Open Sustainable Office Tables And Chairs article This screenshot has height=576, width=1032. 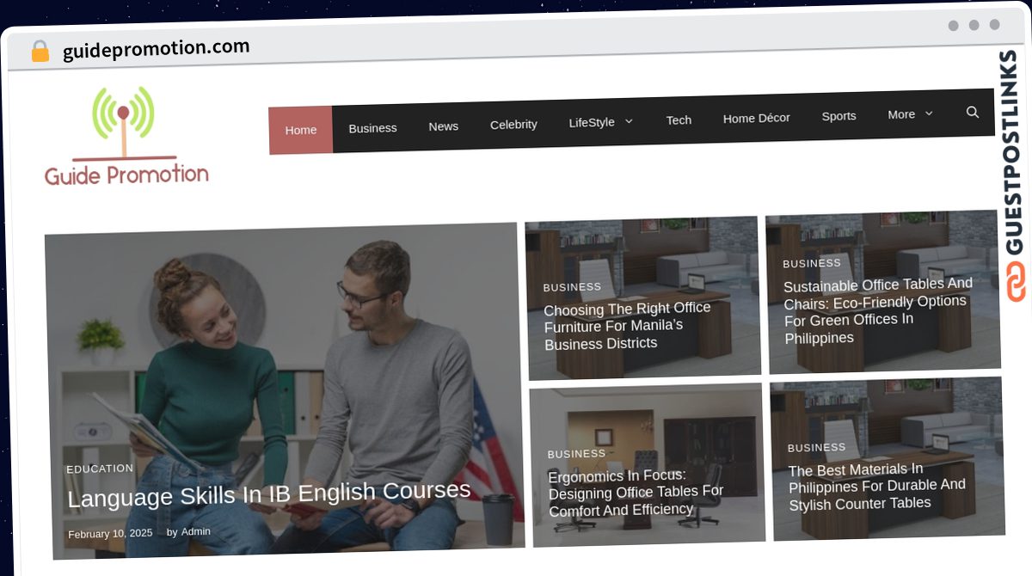click(878, 310)
